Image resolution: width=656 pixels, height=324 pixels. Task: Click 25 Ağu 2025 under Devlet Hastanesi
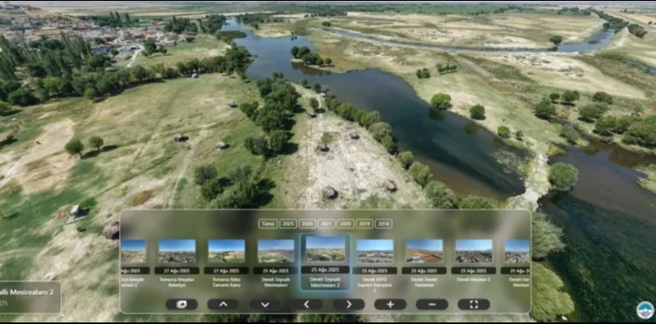(424, 271)
